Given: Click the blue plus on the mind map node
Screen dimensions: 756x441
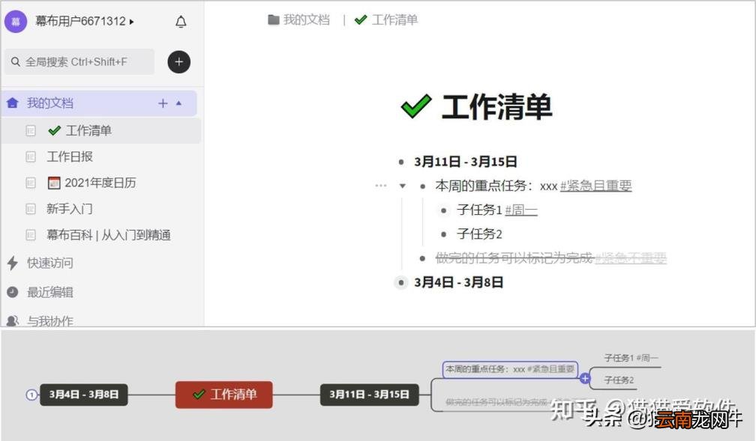Looking at the screenshot, I should [x=585, y=378].
